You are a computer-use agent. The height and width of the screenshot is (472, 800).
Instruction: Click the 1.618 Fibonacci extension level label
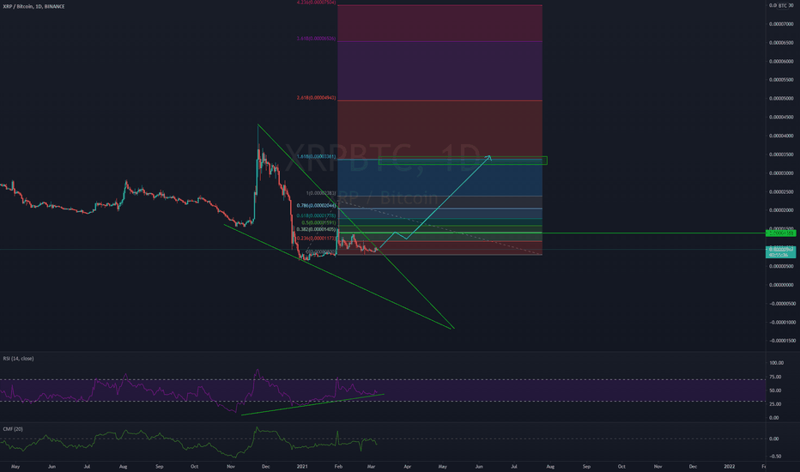click(317, 157)
